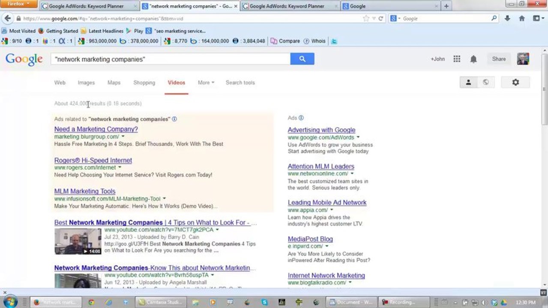548x308 pixels.
Task: Open 'Leading Mobile Ad Network' ad link
Action: point(327,203)
